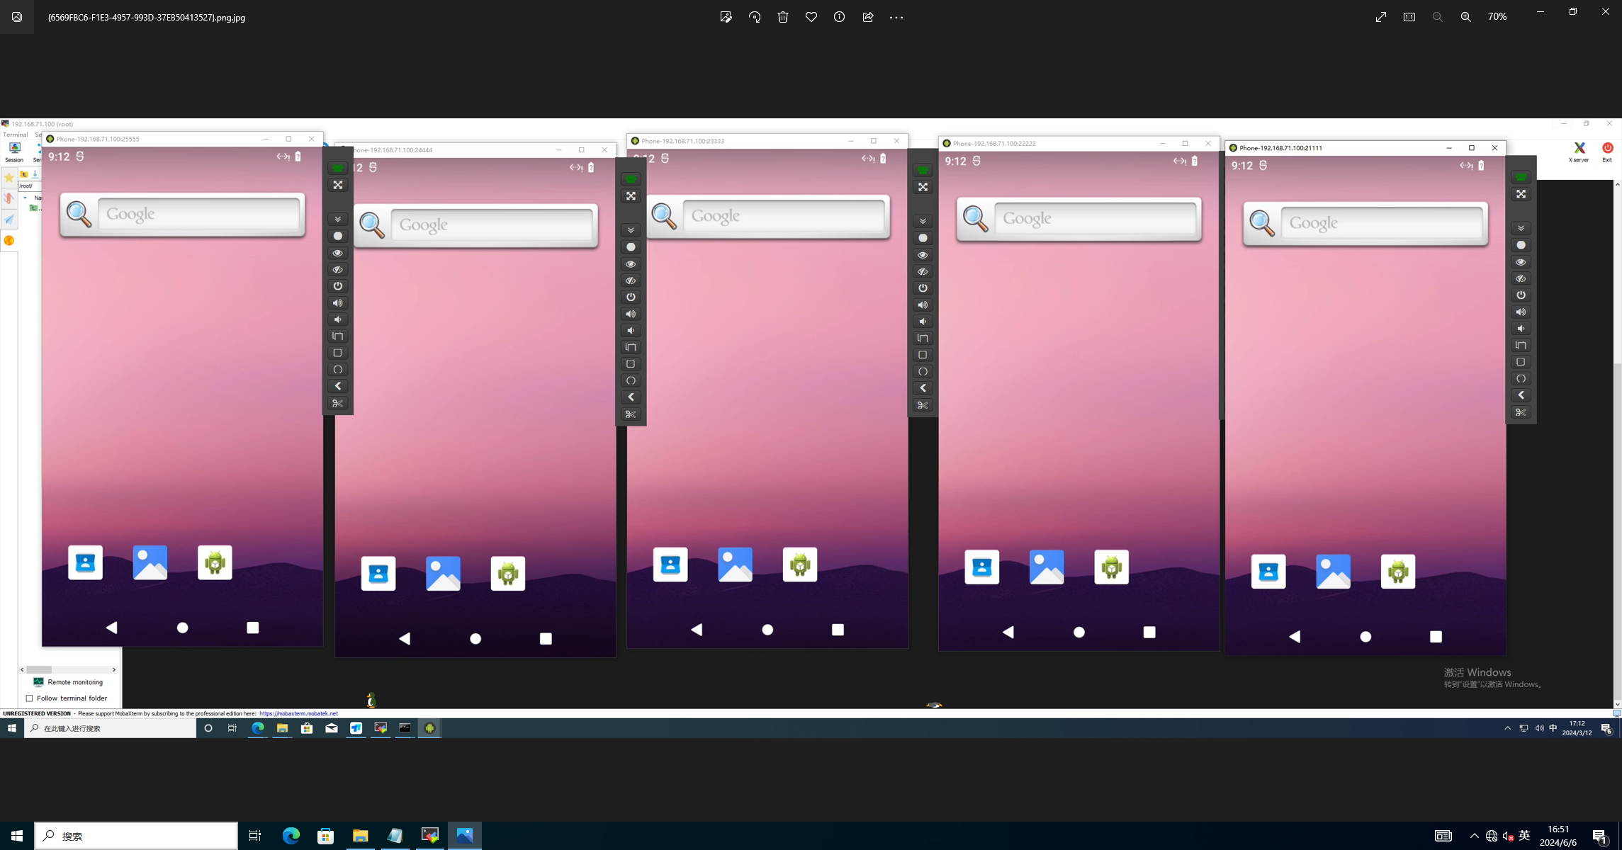Viewport: 1622px width, 850px height.
Task: Open the three-dots menu in Photos viewer
Action: (x=896, y=17)
